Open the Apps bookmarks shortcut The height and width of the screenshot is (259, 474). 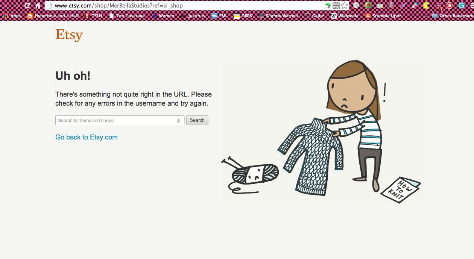12,16
